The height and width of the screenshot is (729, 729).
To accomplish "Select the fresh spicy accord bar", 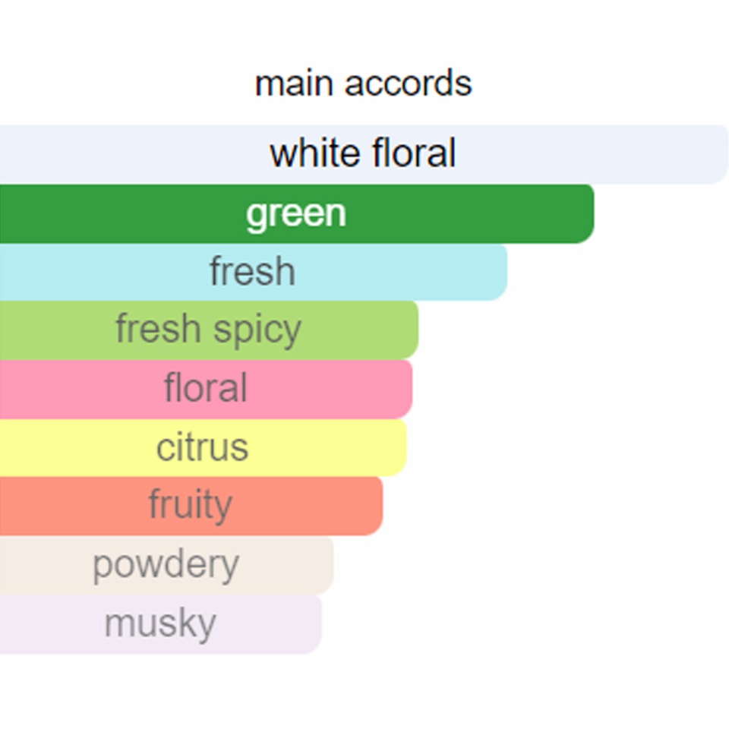I will [210, 330].
